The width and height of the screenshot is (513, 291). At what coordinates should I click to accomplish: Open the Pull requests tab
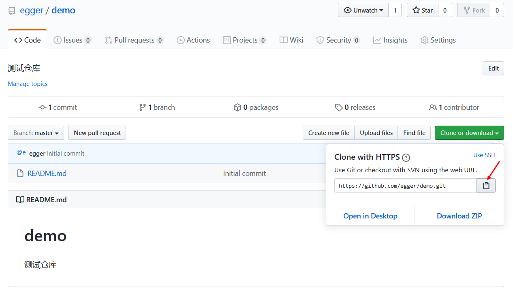pos(134,40)
